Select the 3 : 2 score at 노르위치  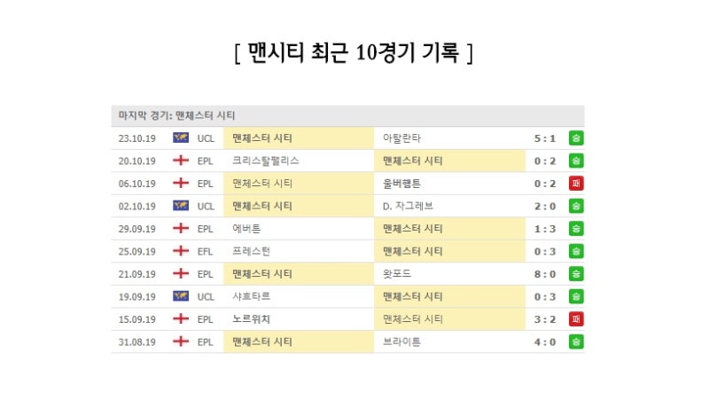(544, 319)
